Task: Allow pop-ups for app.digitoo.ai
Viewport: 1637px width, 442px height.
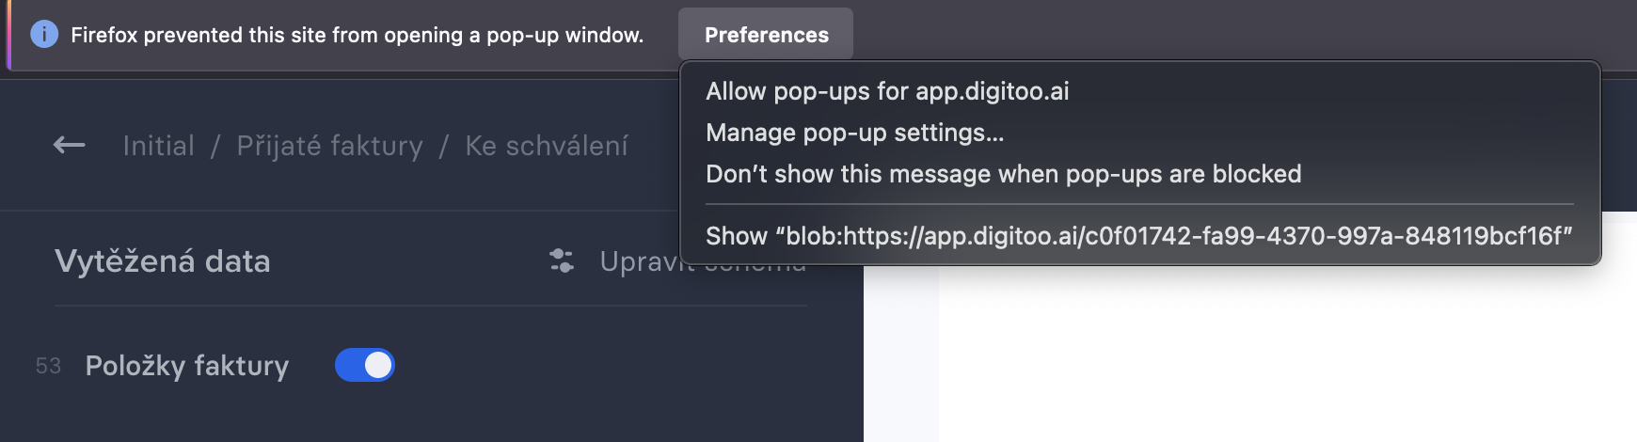Action: point(887,91)
